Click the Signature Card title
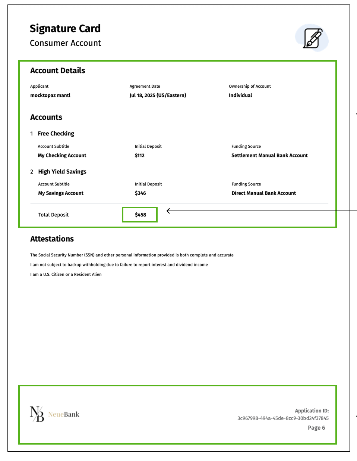Image resolution: width=357 pixels, height=461 pixels. point(65,28)
